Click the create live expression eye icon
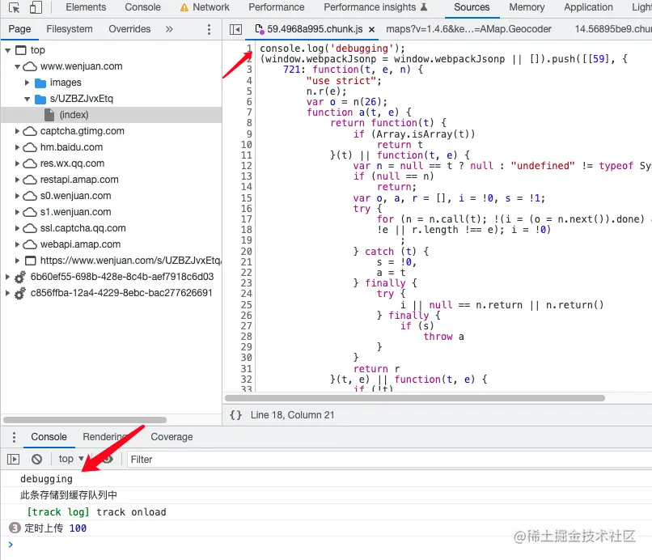Image resolution: width=652 pixels, height=560 pixels. coord(108,459)
